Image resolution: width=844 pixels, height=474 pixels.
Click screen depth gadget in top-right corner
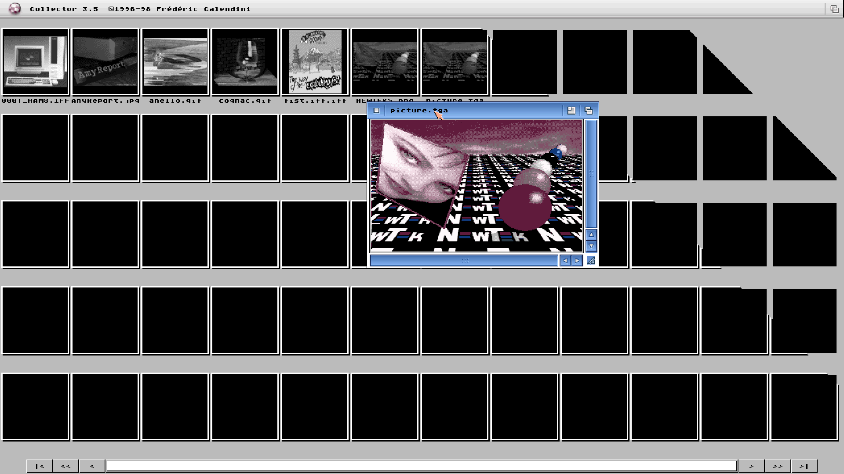tap(834, 8)
